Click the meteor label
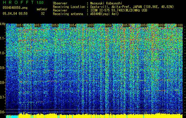Image resolution: width=186 pixels, height=118 pixels. tap(42, 9)
